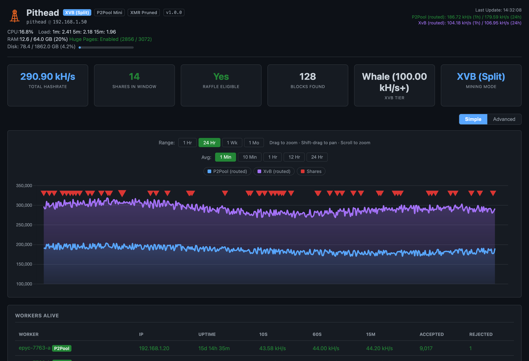Screen dimensions: 529x361
Task: Click IP address 192.168.1.20
Action: point(154,348)
